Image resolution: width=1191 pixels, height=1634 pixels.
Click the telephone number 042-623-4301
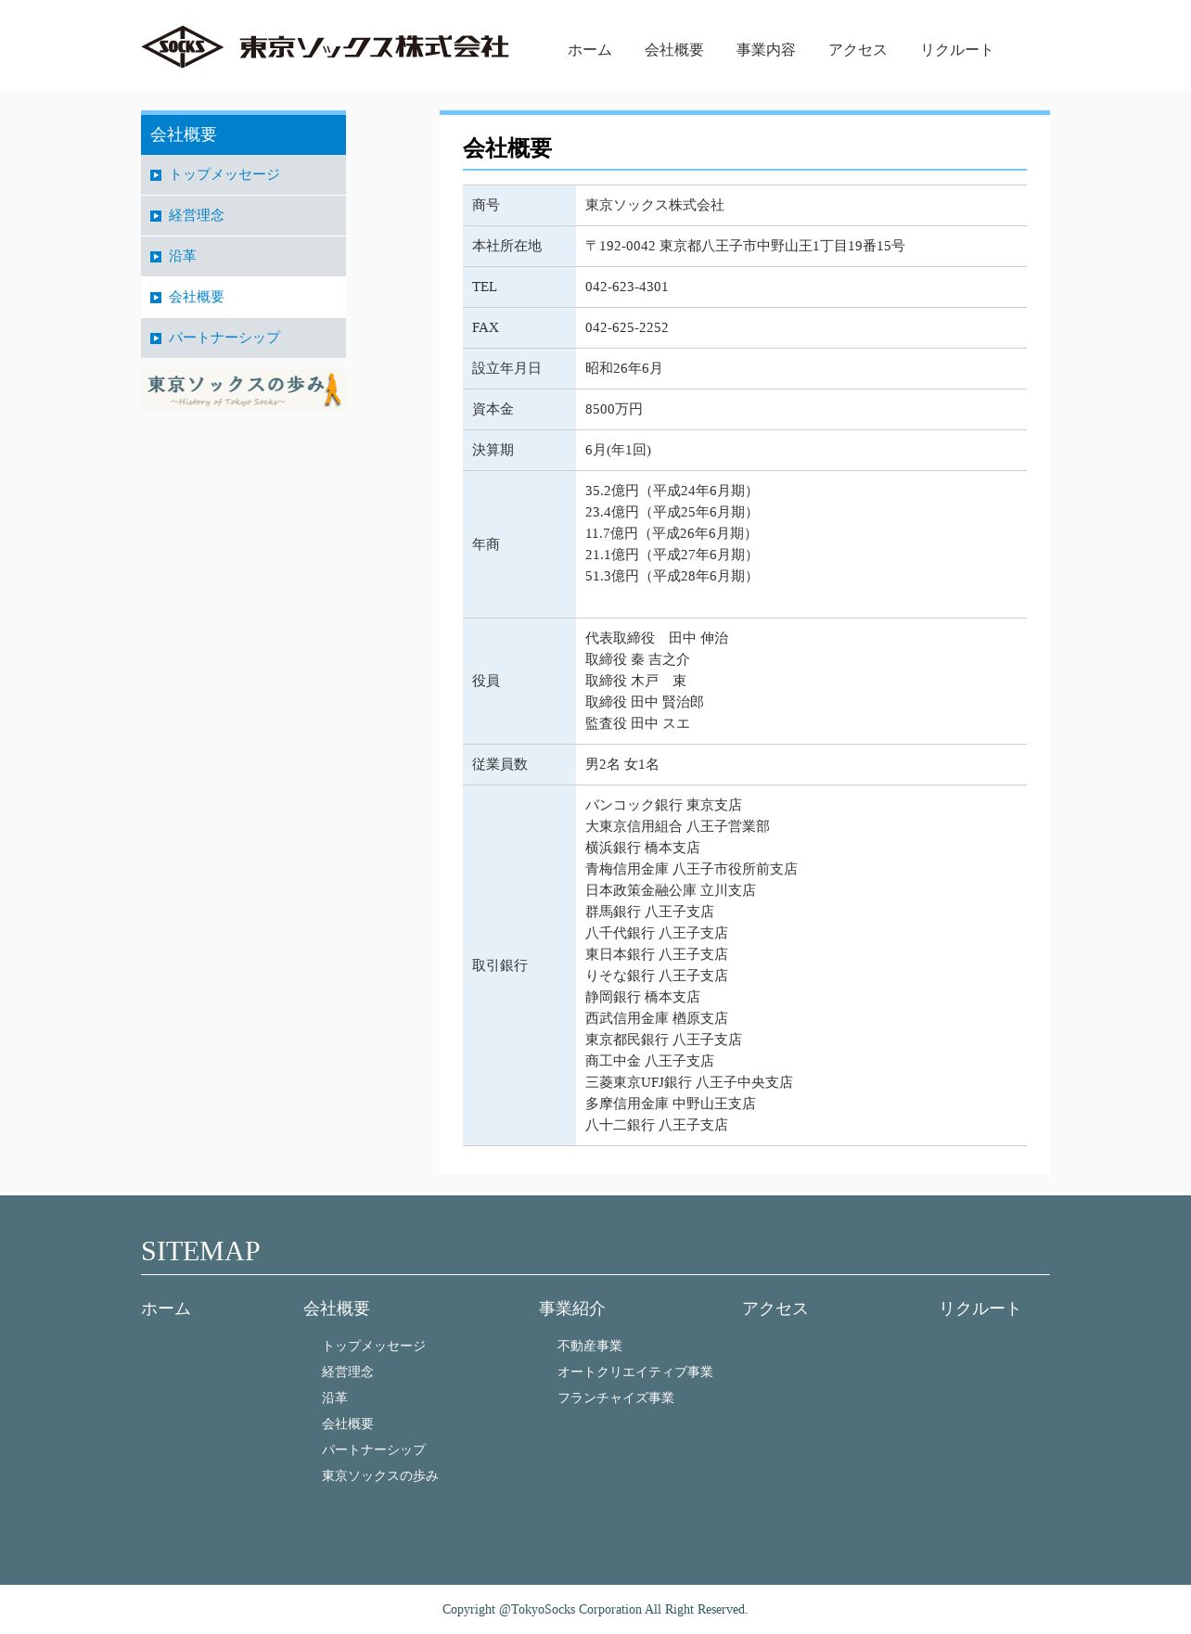coord(627,287)
